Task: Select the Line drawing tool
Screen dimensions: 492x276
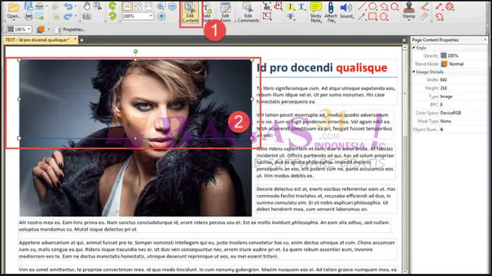Action: [x=362, y=6]
